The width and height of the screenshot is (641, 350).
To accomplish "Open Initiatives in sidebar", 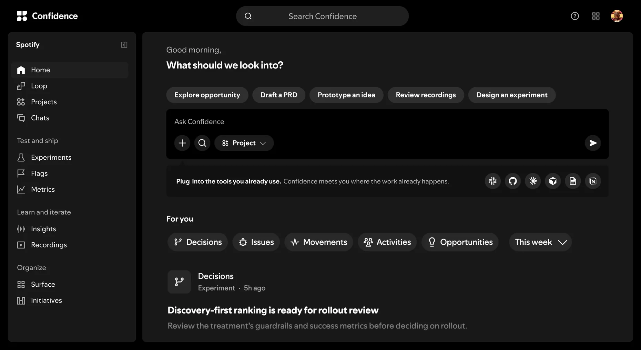I will click(70, 300).
